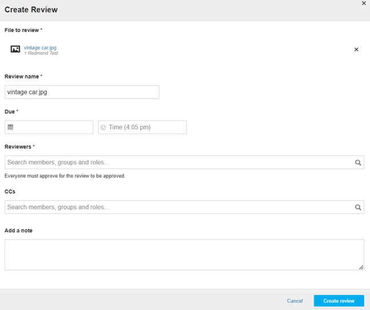
Task: Click the Reviewers search magnifier icon
Action: pyautogui.click(x=358, y=163)
